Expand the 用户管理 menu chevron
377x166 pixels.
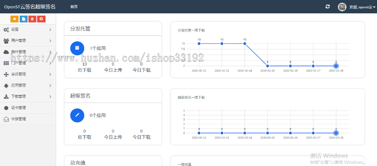tap(50, 41)
